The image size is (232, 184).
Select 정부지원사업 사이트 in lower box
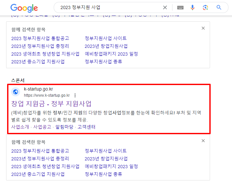[x=105, y=151]
